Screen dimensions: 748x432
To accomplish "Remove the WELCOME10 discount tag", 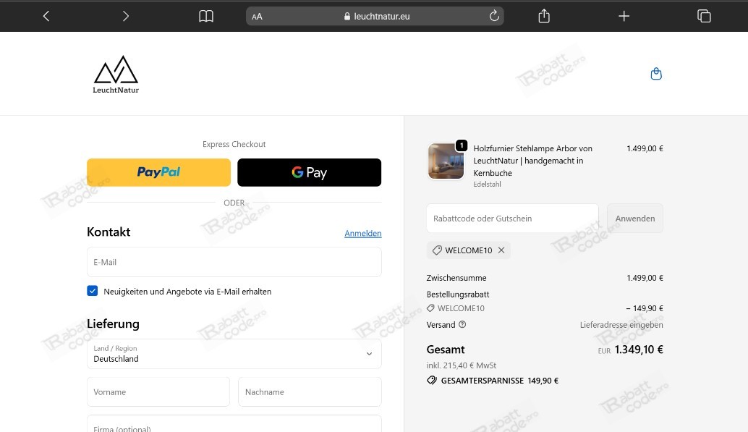I will coord(501,250).
